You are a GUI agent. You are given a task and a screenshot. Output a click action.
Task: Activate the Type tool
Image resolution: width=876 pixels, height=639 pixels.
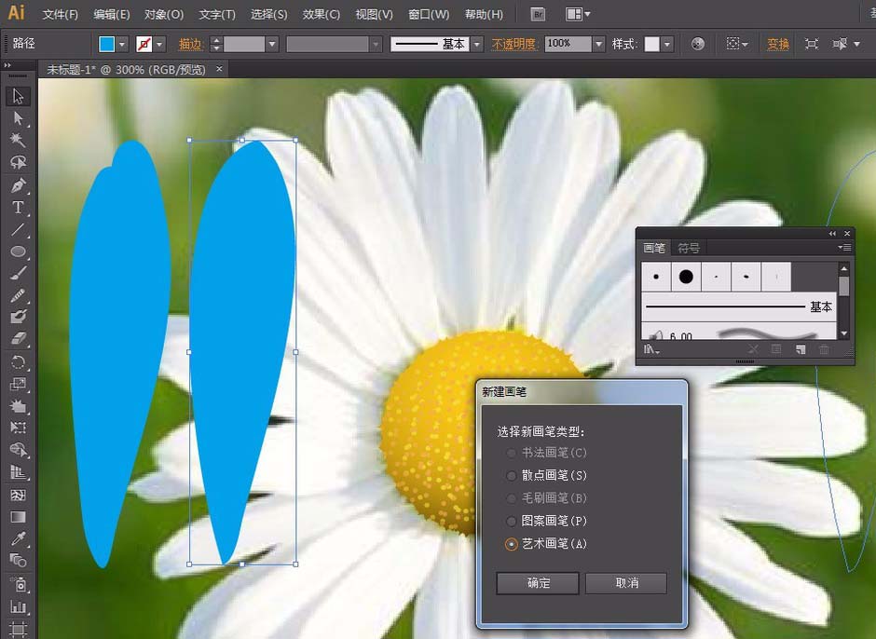18,207
